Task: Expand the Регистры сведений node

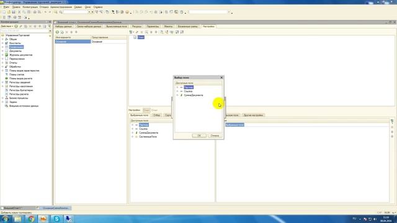Action: [2, 82]
